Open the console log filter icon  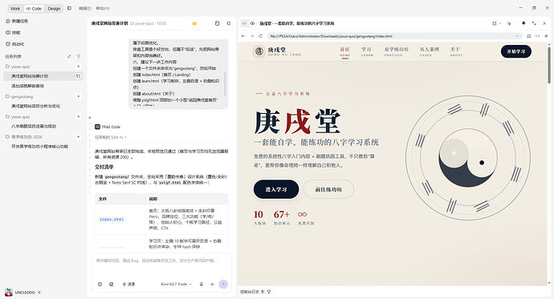click(269, 292)
